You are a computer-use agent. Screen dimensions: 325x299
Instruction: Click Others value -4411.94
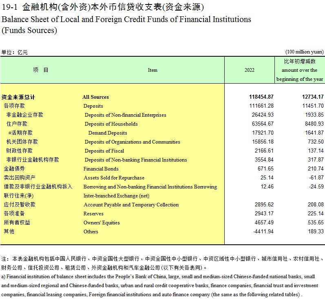tap(263, 231)
